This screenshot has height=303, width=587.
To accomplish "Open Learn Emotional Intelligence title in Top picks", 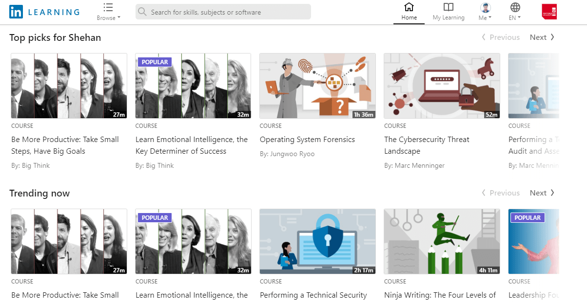I will click(192, 145).
